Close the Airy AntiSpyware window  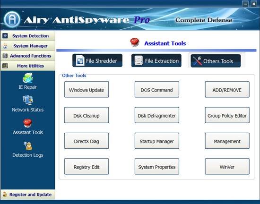point(254,4)
